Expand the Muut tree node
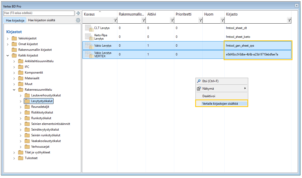This screenshot has height=178, width=302. point(14,84)
